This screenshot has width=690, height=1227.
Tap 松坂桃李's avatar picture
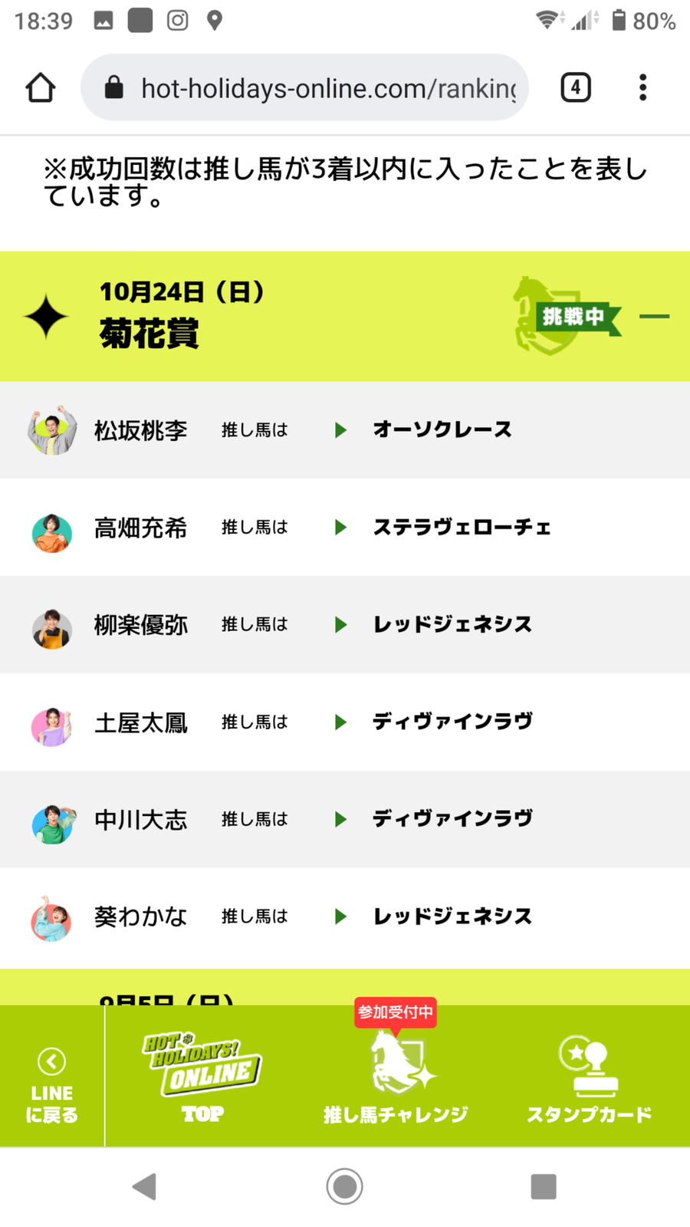coord(52,430)
